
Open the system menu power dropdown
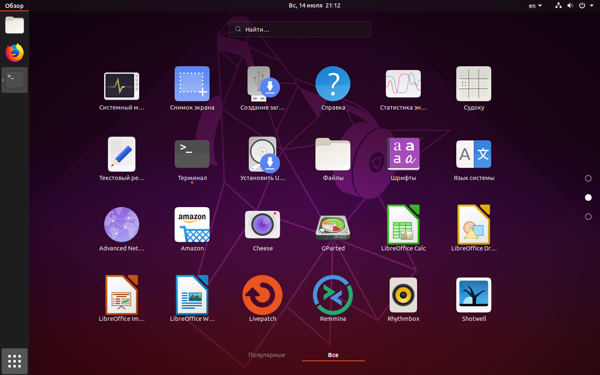click(586, 6)
